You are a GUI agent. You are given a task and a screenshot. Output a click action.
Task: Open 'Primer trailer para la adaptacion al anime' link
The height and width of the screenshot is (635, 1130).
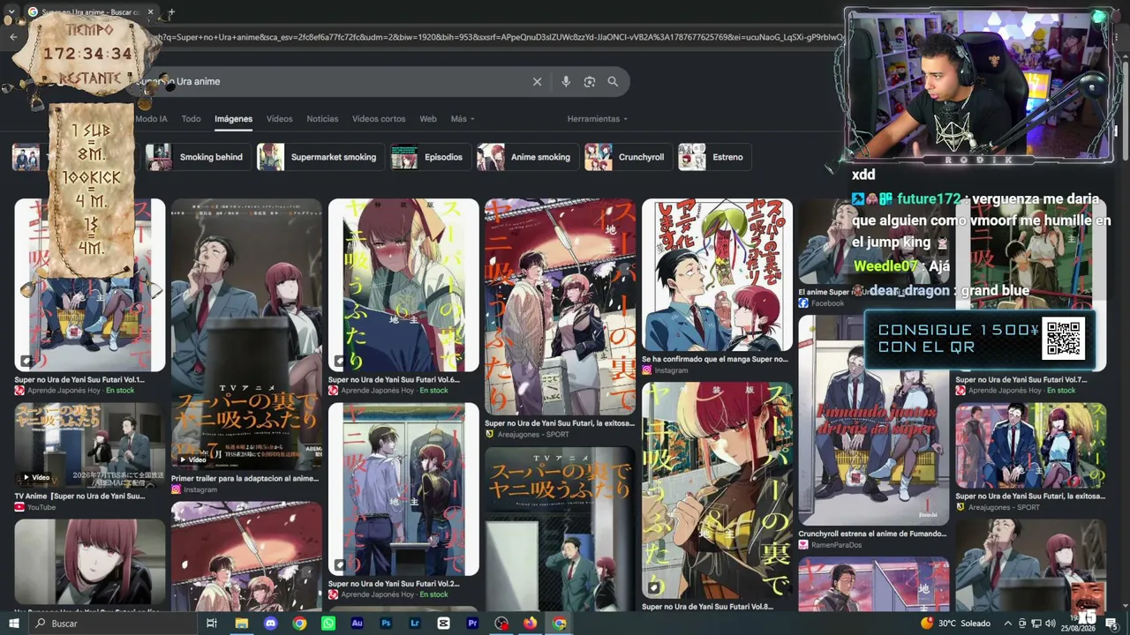[245, 479]
